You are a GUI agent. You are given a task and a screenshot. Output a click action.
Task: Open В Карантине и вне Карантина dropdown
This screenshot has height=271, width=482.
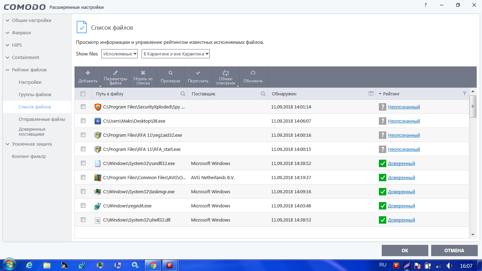pos(175,54)
